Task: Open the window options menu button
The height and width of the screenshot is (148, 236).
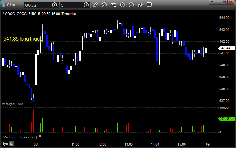Action: (x=212, y=2)
